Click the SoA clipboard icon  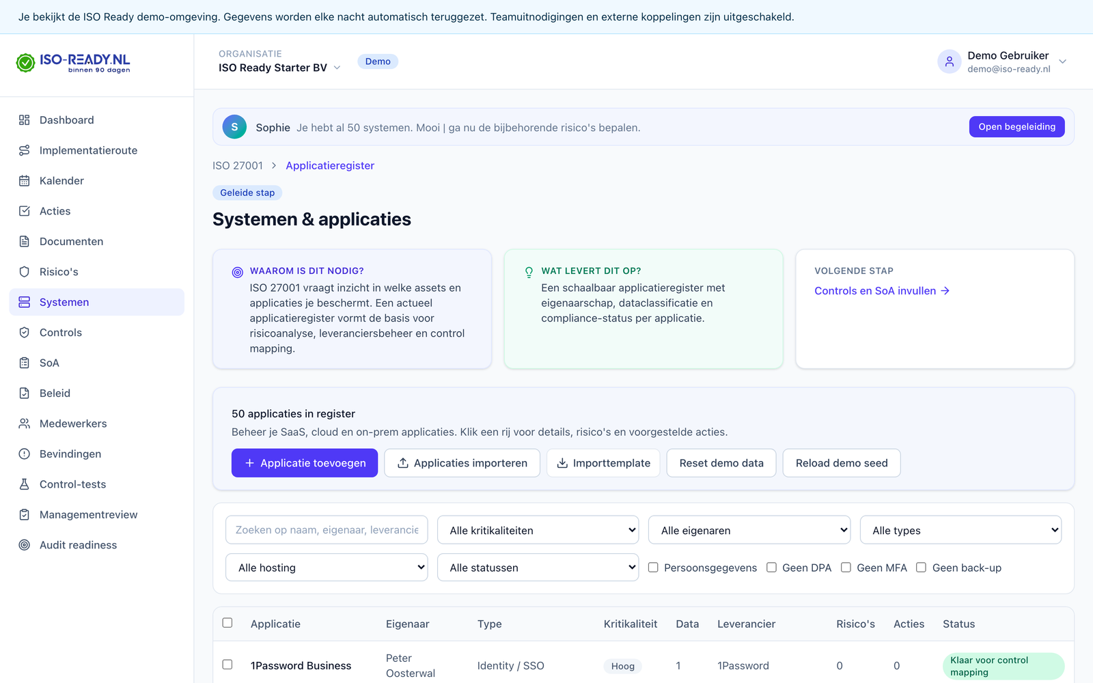25,363
